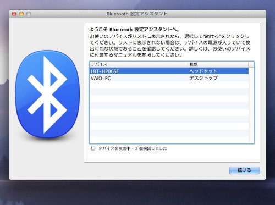Close the Bluetooth assistant window

point(14,14)
